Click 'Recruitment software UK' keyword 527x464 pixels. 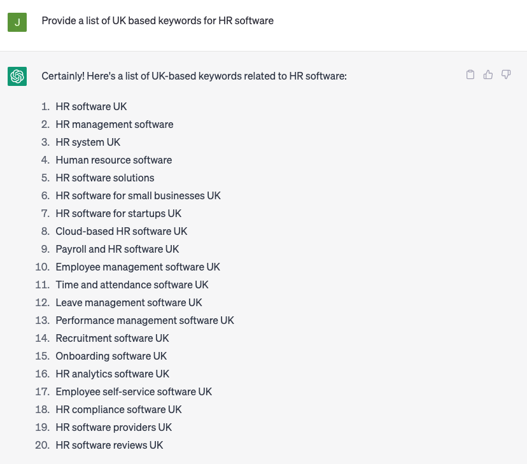pos(112,338)
